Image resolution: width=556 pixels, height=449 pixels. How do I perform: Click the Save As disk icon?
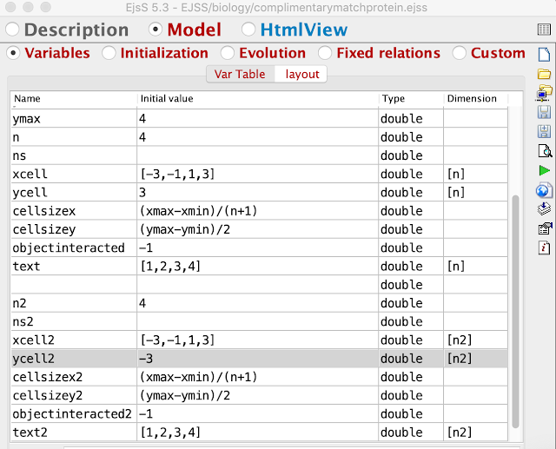pos(545,131)
